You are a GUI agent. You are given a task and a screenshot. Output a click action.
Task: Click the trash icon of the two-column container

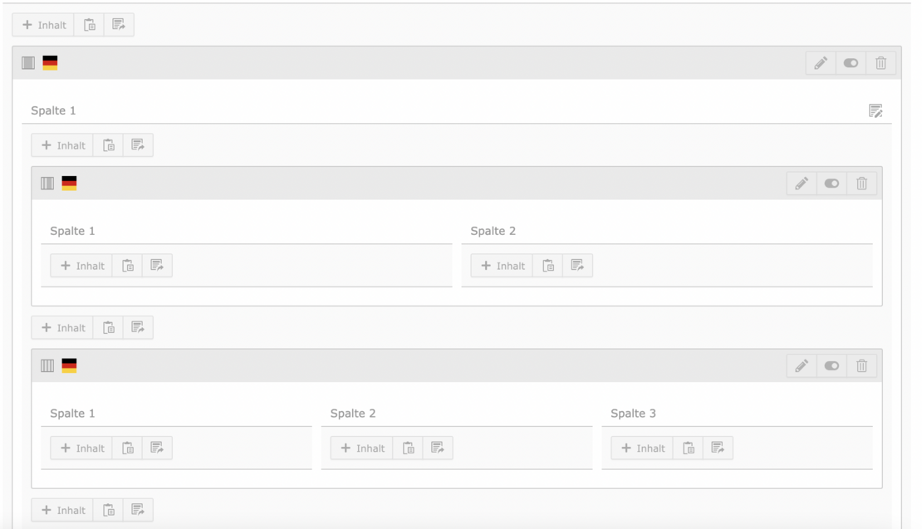point(861,183)
